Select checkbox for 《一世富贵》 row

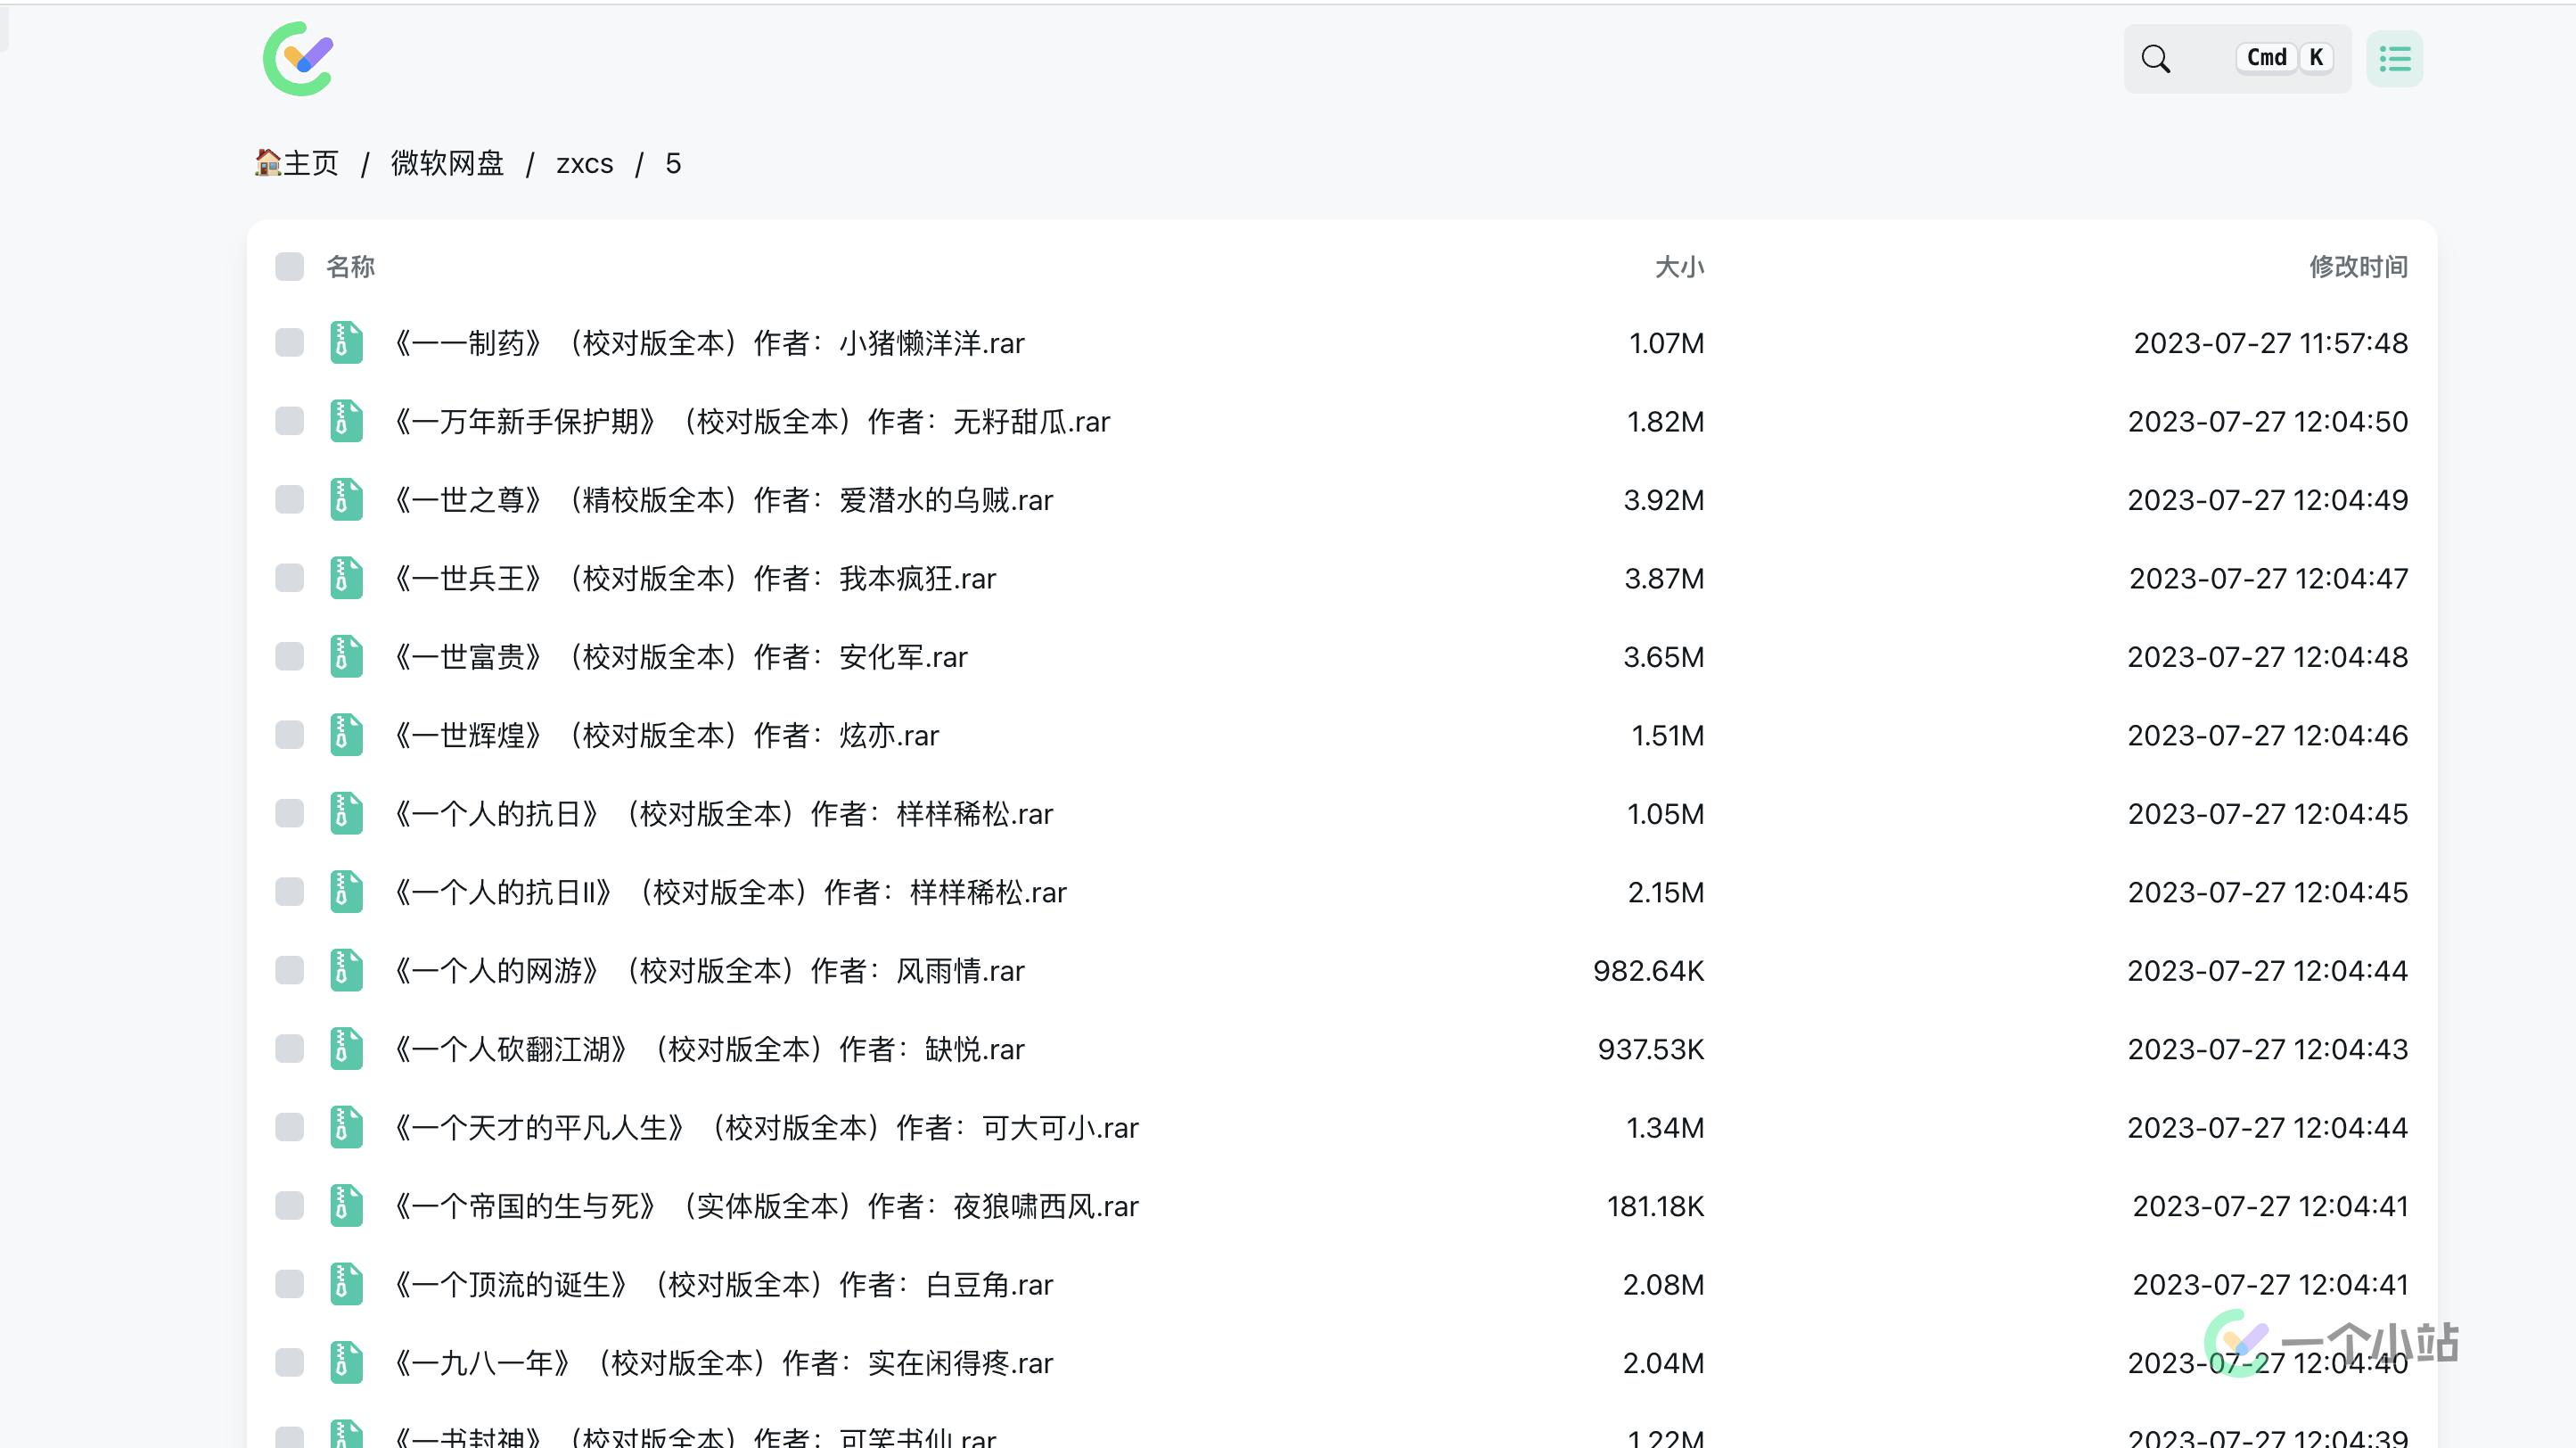[x=289, y=657]
